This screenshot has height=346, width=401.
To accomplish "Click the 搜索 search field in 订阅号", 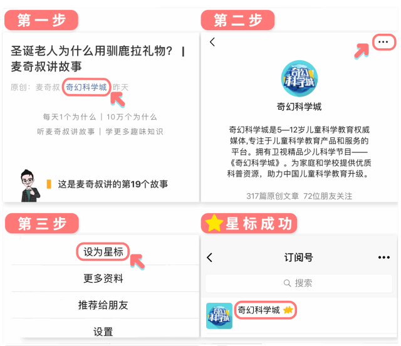I will [299, 283].
